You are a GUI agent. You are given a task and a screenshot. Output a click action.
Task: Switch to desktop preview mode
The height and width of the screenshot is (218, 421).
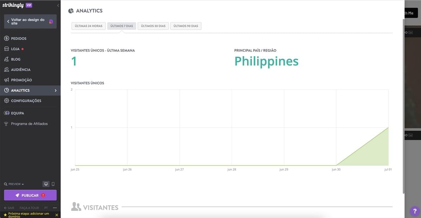click(x=46, y=184)
